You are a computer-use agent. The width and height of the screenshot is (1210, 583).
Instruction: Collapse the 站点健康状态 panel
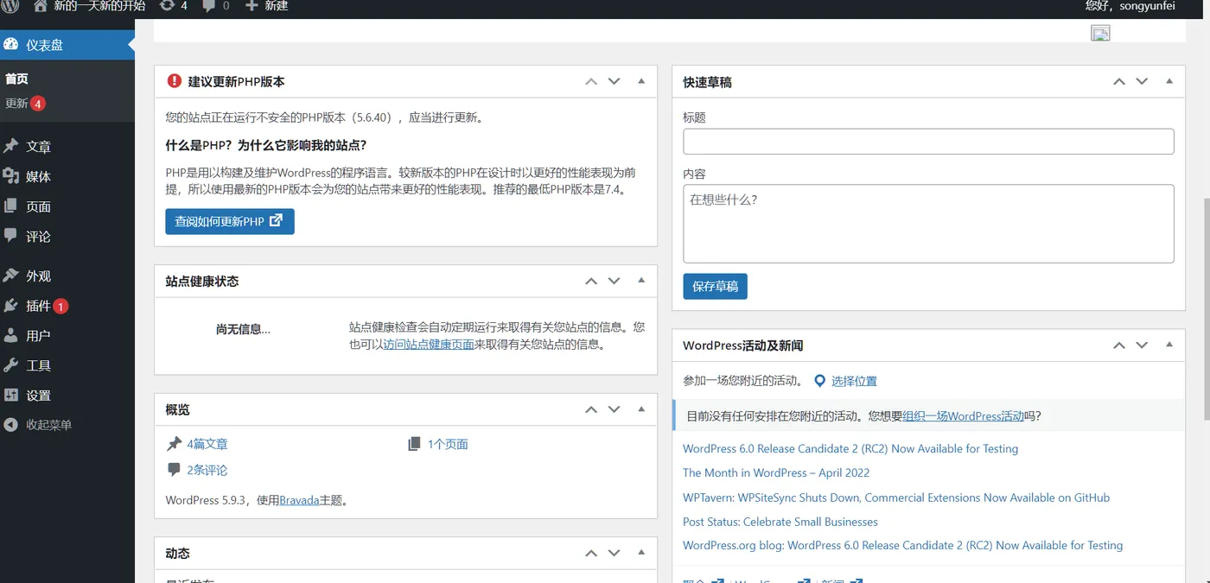(641, 281)
